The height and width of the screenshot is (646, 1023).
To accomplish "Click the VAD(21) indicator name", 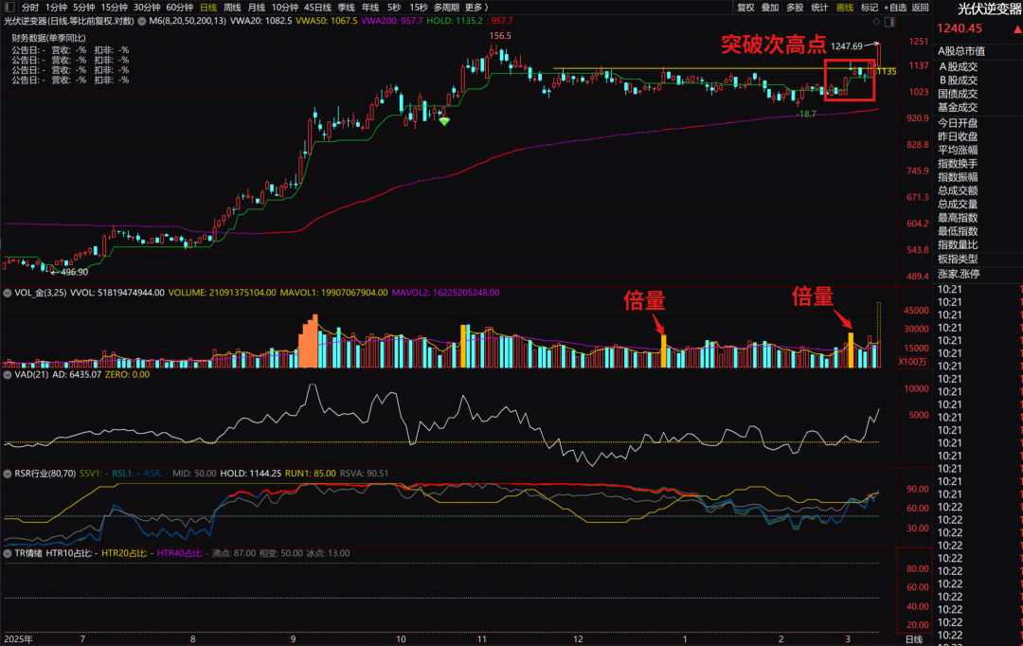I will pyautogui.click(x=31, y=374).
